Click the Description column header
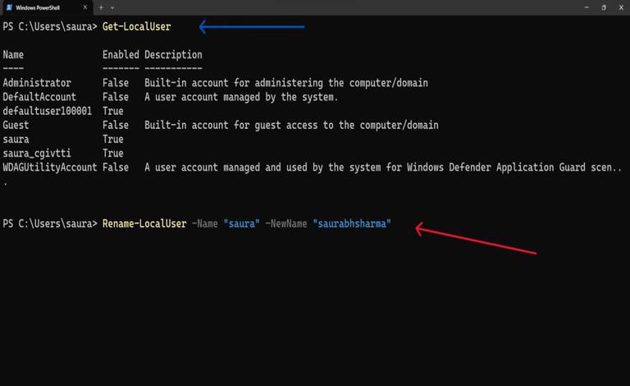The height and width of the screenshot is (386, 630). coord(173,55)
